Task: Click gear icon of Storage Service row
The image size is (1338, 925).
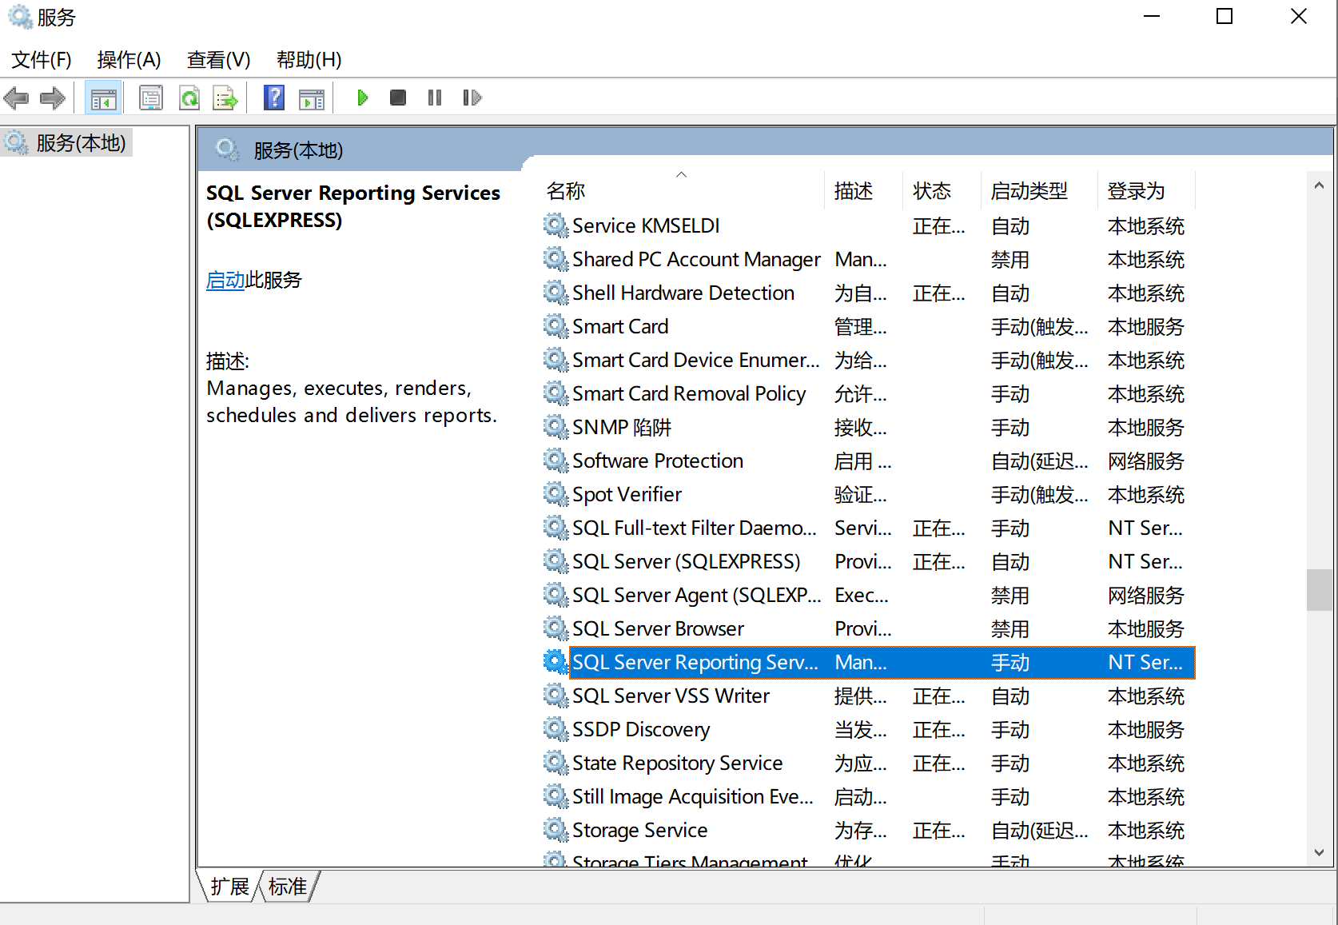Action: (x=556, y=830)
